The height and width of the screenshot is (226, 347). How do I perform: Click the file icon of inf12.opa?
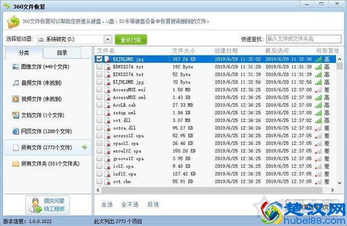click(x=107, y=174)
